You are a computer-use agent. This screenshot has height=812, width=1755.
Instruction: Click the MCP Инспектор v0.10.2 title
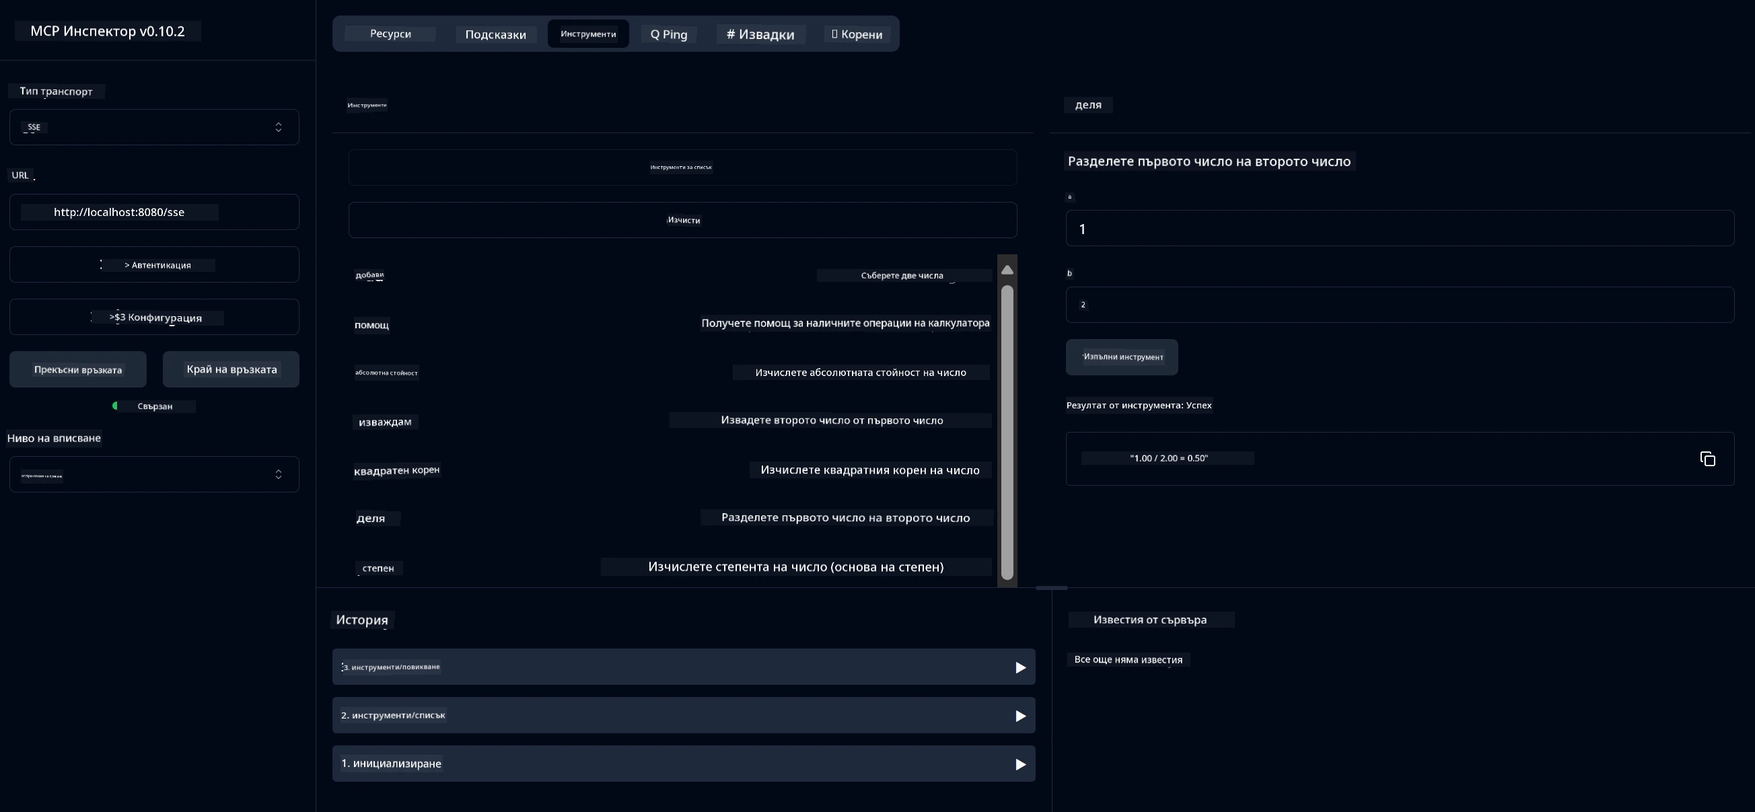coord(108,32)
